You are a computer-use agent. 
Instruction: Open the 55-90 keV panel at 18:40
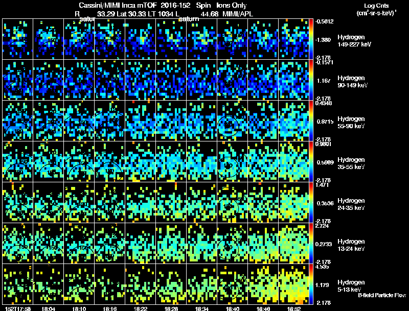pos(233,121)
